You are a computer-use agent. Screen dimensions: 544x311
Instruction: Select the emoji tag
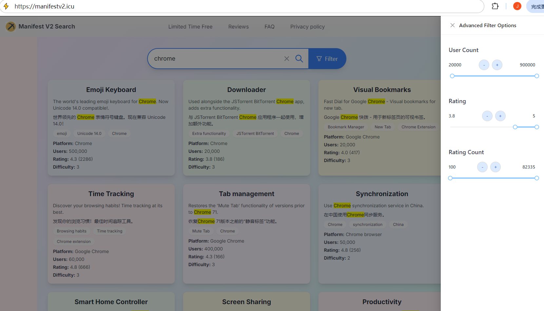point(62,134)
